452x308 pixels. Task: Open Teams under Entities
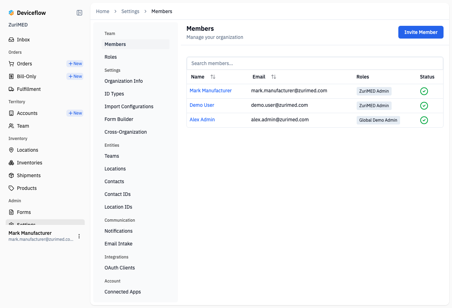tap(136, 156)
